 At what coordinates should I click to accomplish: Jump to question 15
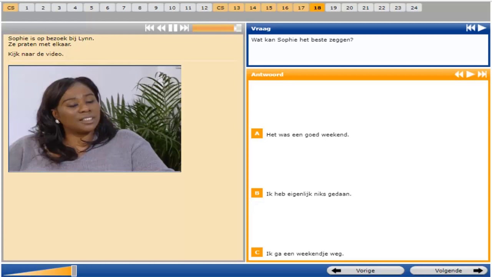[269, 8]
